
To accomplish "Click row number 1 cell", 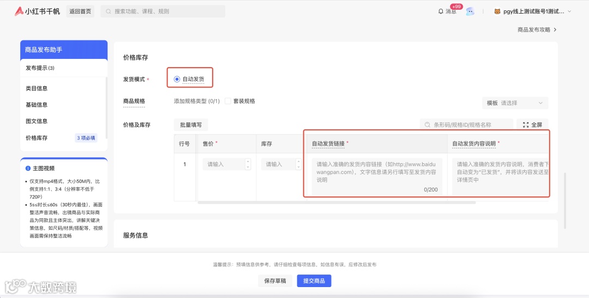I will click(184, 164).
